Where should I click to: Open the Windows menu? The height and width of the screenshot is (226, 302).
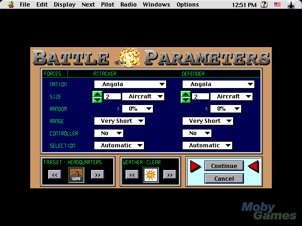tap(156, 4)
